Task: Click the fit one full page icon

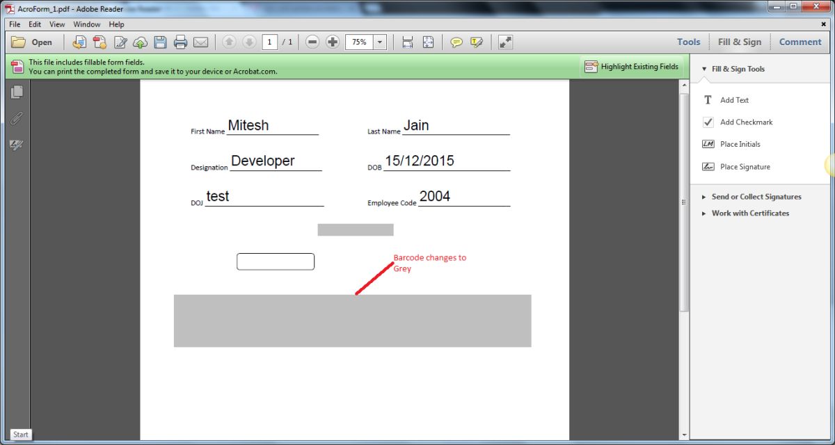Action: coord(428,42)
